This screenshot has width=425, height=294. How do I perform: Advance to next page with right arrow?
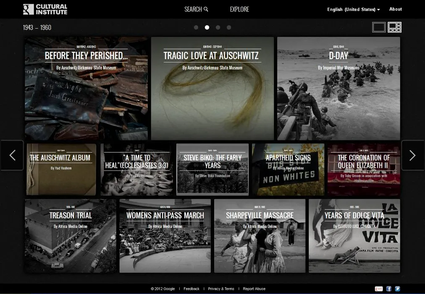point(412,155)
